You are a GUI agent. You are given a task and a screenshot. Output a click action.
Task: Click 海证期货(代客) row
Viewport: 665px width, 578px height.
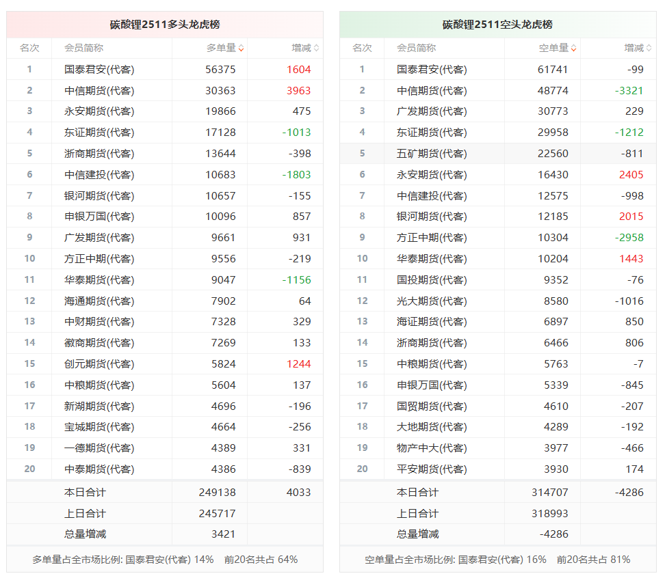[498, 322]
